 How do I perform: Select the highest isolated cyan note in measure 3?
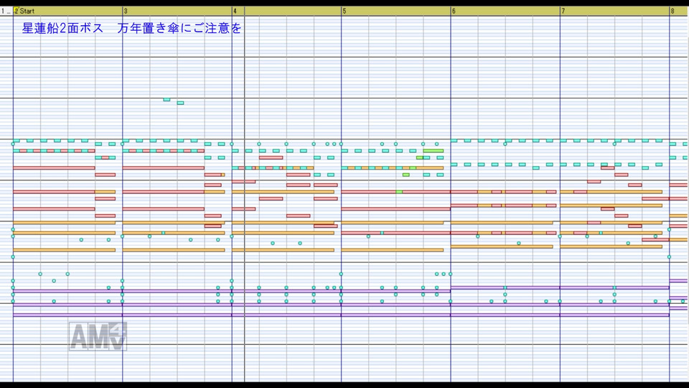[167, 100]
